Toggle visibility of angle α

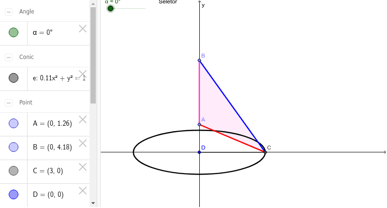tap(14, 32)
